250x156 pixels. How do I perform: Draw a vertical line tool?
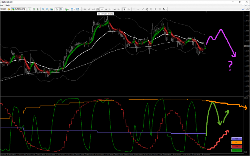(134, 9)
